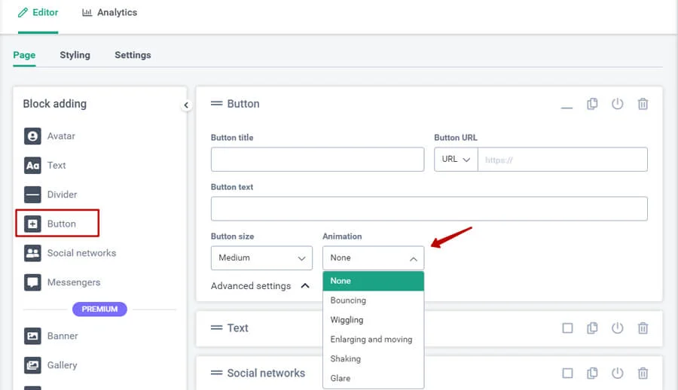Collapse the Block adding sidebar arrow
Viewport: 678px width, 390px height.
(186, 105)
